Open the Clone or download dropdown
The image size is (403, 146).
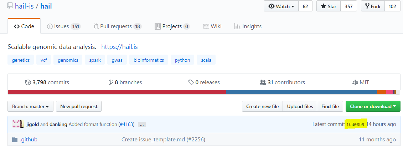tap(373, 106)
